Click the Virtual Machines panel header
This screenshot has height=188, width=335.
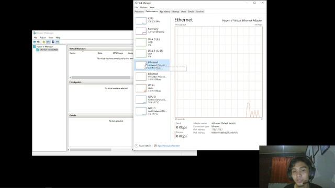point(101,49)
